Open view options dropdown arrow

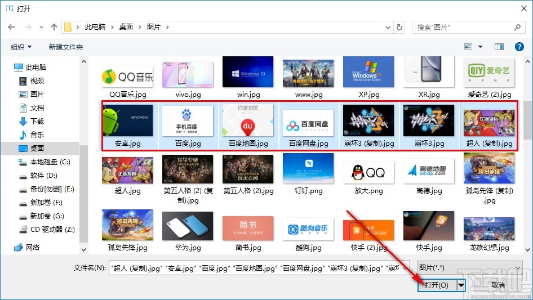point(480,47)
